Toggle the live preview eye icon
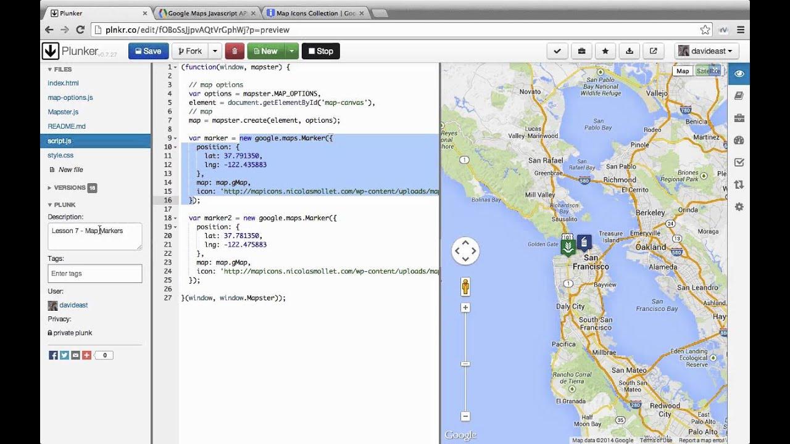 pyautogui.click(x=739, y=74)
